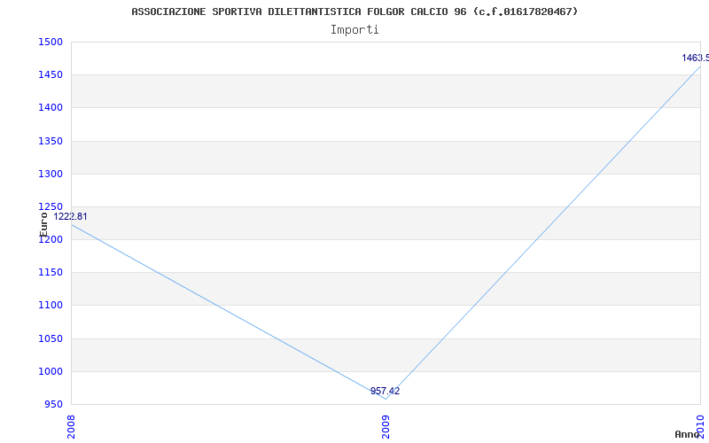Click the 957.42 data point label
709x443 pixels.
[385, 391]
